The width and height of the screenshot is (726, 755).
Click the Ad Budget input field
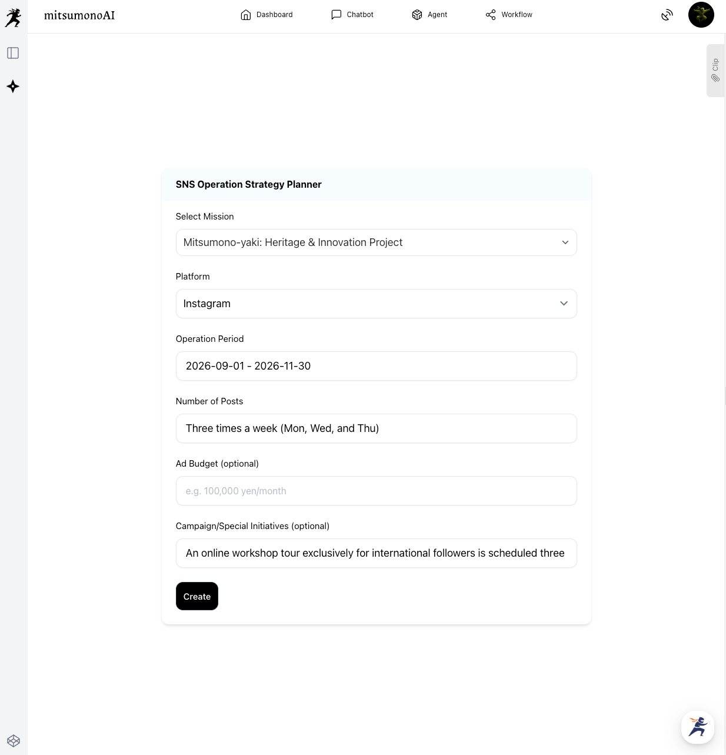click(x=376, y=491)
